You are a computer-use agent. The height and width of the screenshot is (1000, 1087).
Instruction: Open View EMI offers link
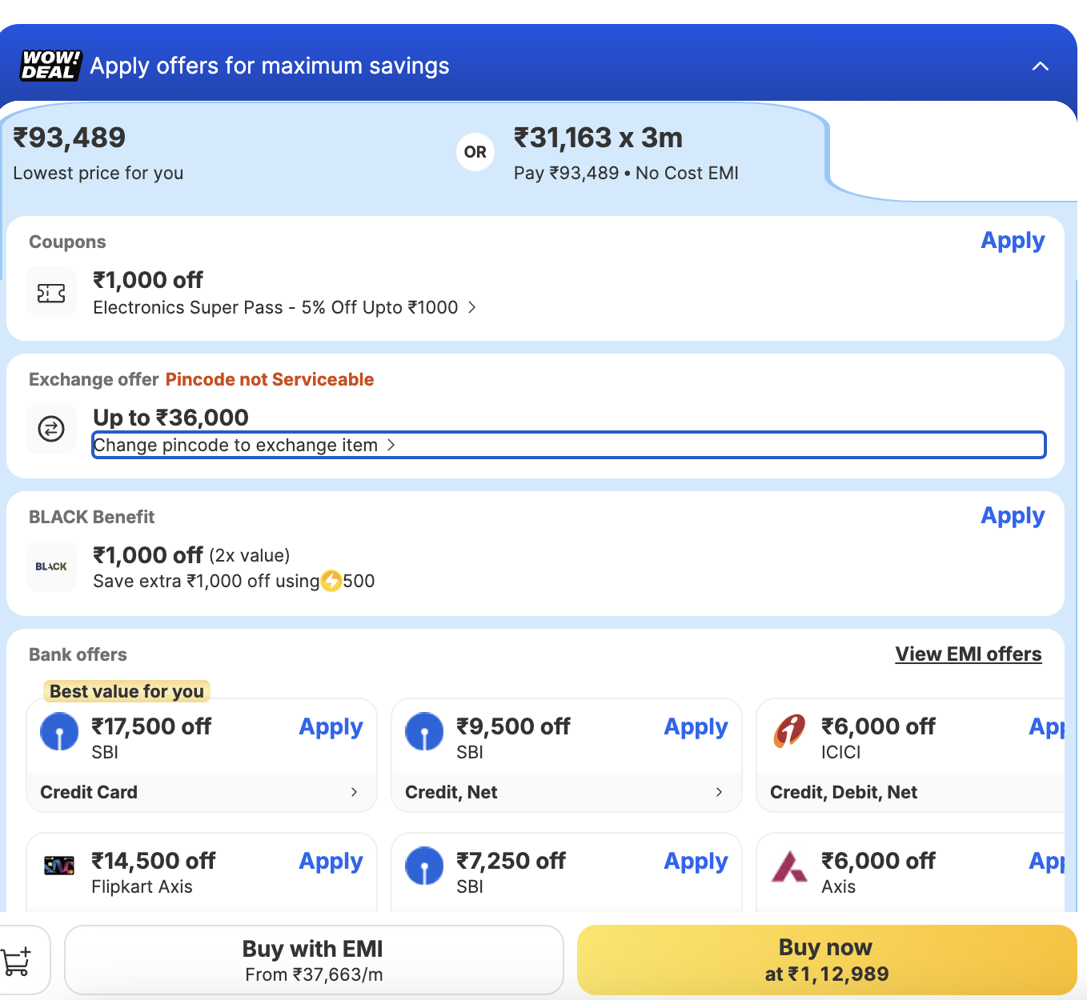(x=968, y=654)
